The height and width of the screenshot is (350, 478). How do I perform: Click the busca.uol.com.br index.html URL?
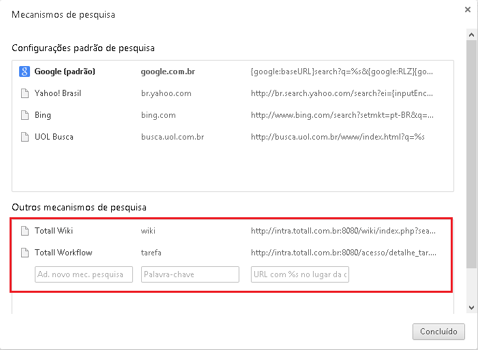click(338, 137)
